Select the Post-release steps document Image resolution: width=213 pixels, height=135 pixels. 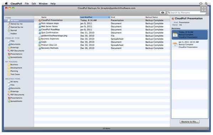click(x=50, y=23)
